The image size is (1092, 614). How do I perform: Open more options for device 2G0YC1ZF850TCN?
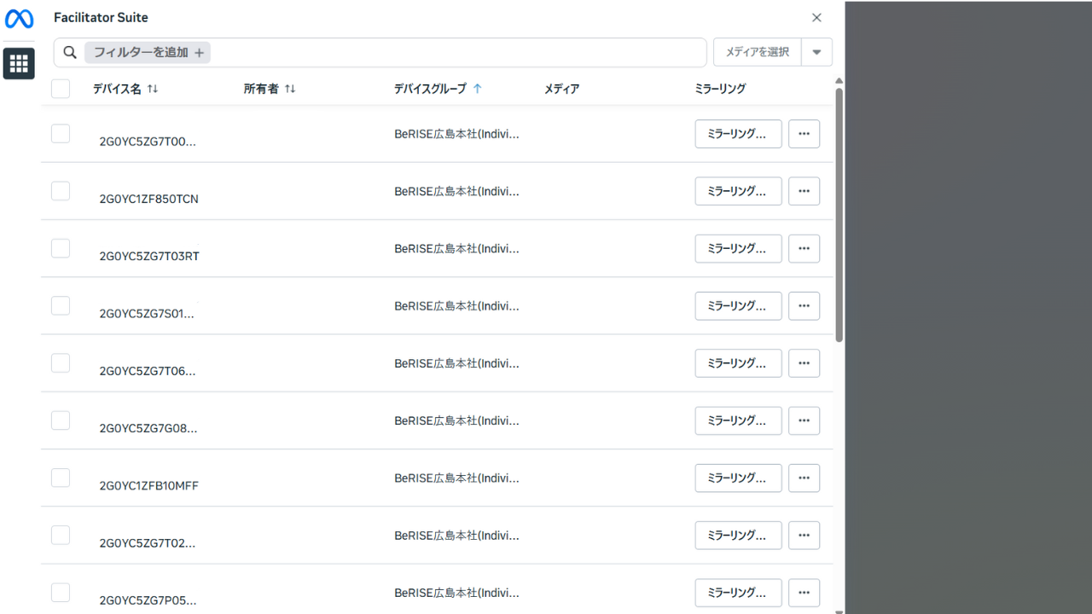804,191
